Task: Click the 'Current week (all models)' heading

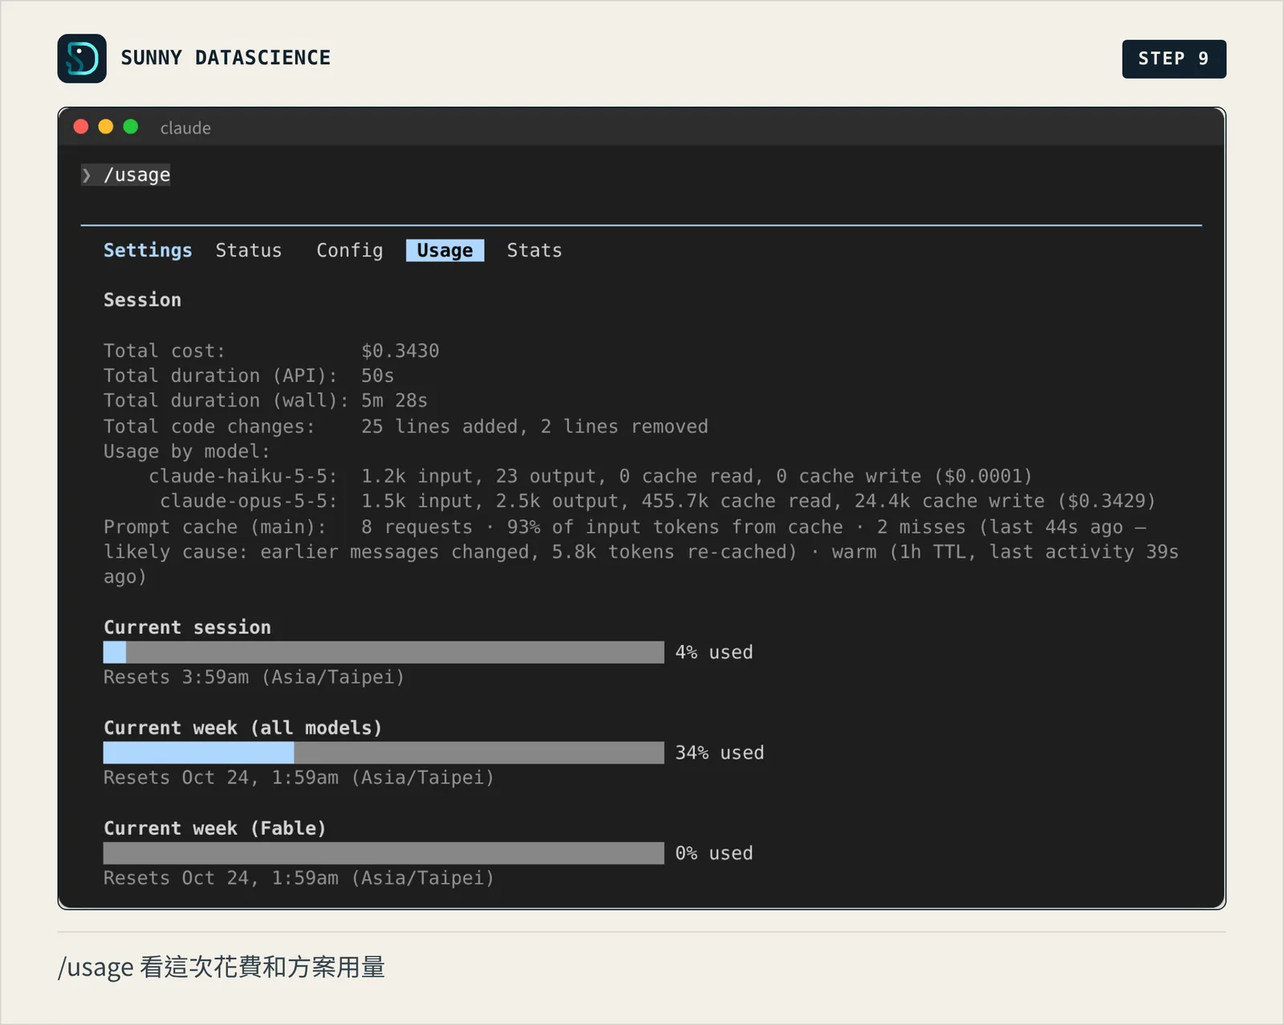Action: [243, 727]
